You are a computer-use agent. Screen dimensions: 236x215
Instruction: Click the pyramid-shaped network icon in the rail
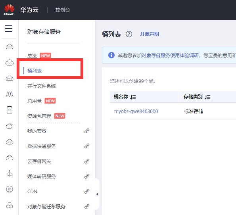[10, 173]
